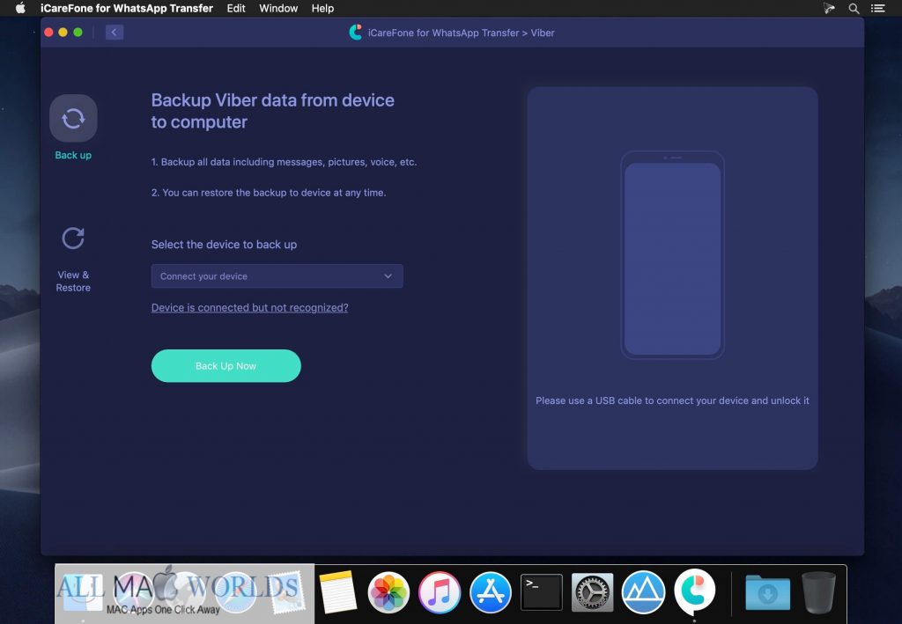Open the Apple menu
902x624 pixels.
click(x=20, y=8)
